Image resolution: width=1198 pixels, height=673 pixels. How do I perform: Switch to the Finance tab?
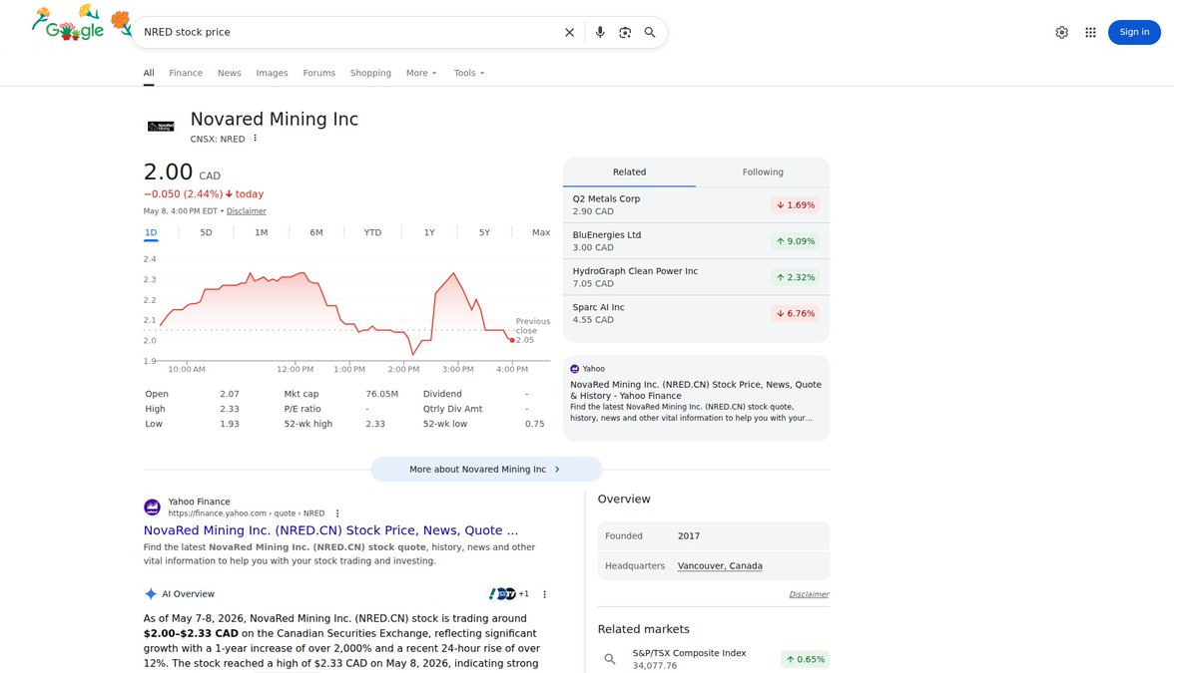[x=186, y=73]
